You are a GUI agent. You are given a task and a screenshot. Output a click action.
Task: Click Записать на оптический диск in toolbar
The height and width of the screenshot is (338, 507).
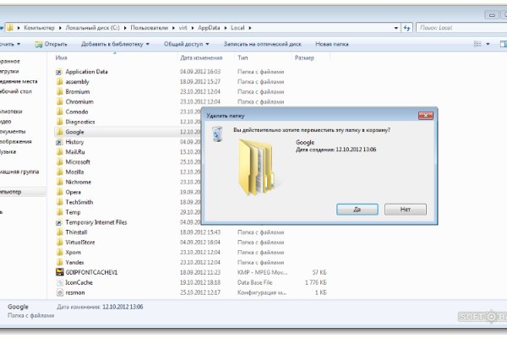tap(264, 43)
